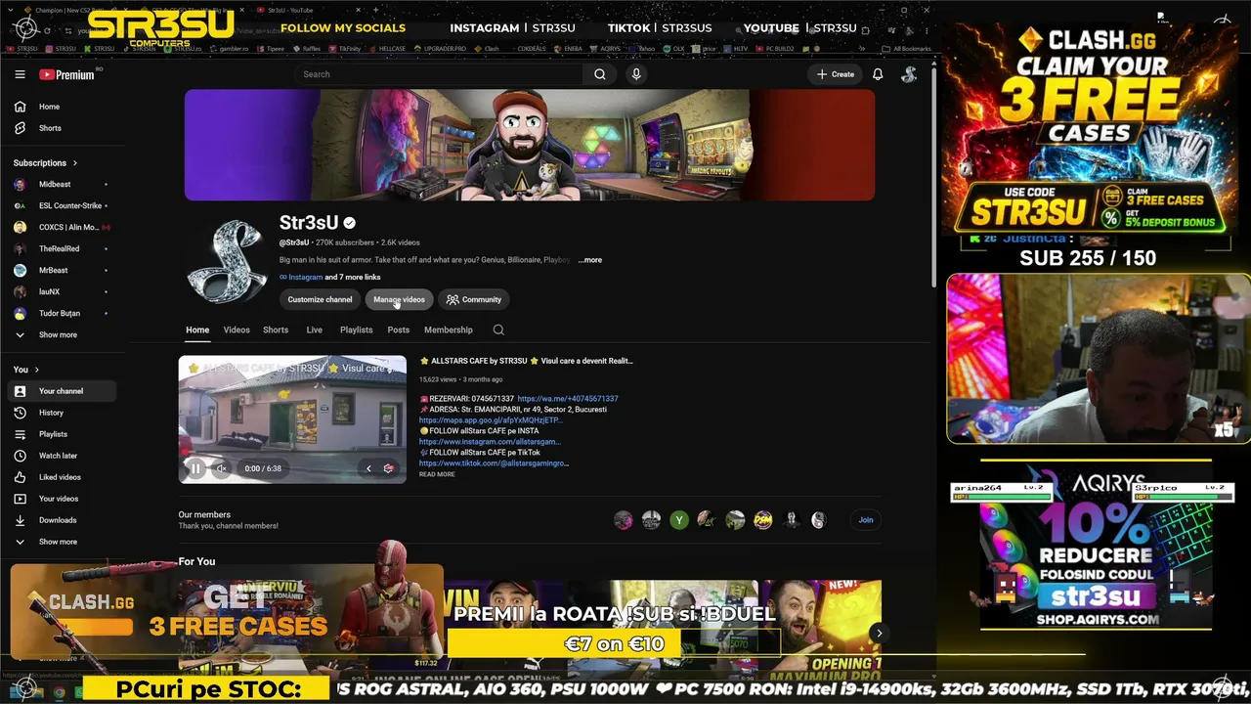Expand the You section

point(26,370)
